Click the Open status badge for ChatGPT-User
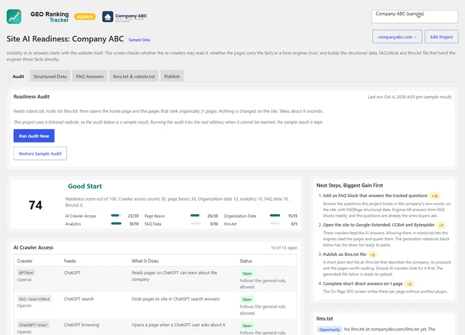 (247, 326)
